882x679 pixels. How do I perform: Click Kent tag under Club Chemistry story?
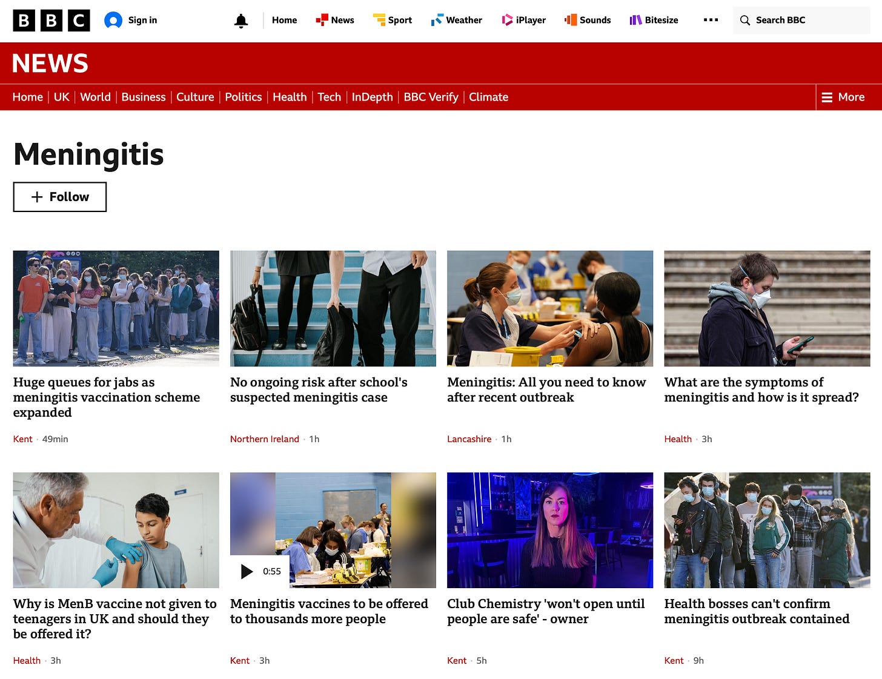(x=457, y=661)
